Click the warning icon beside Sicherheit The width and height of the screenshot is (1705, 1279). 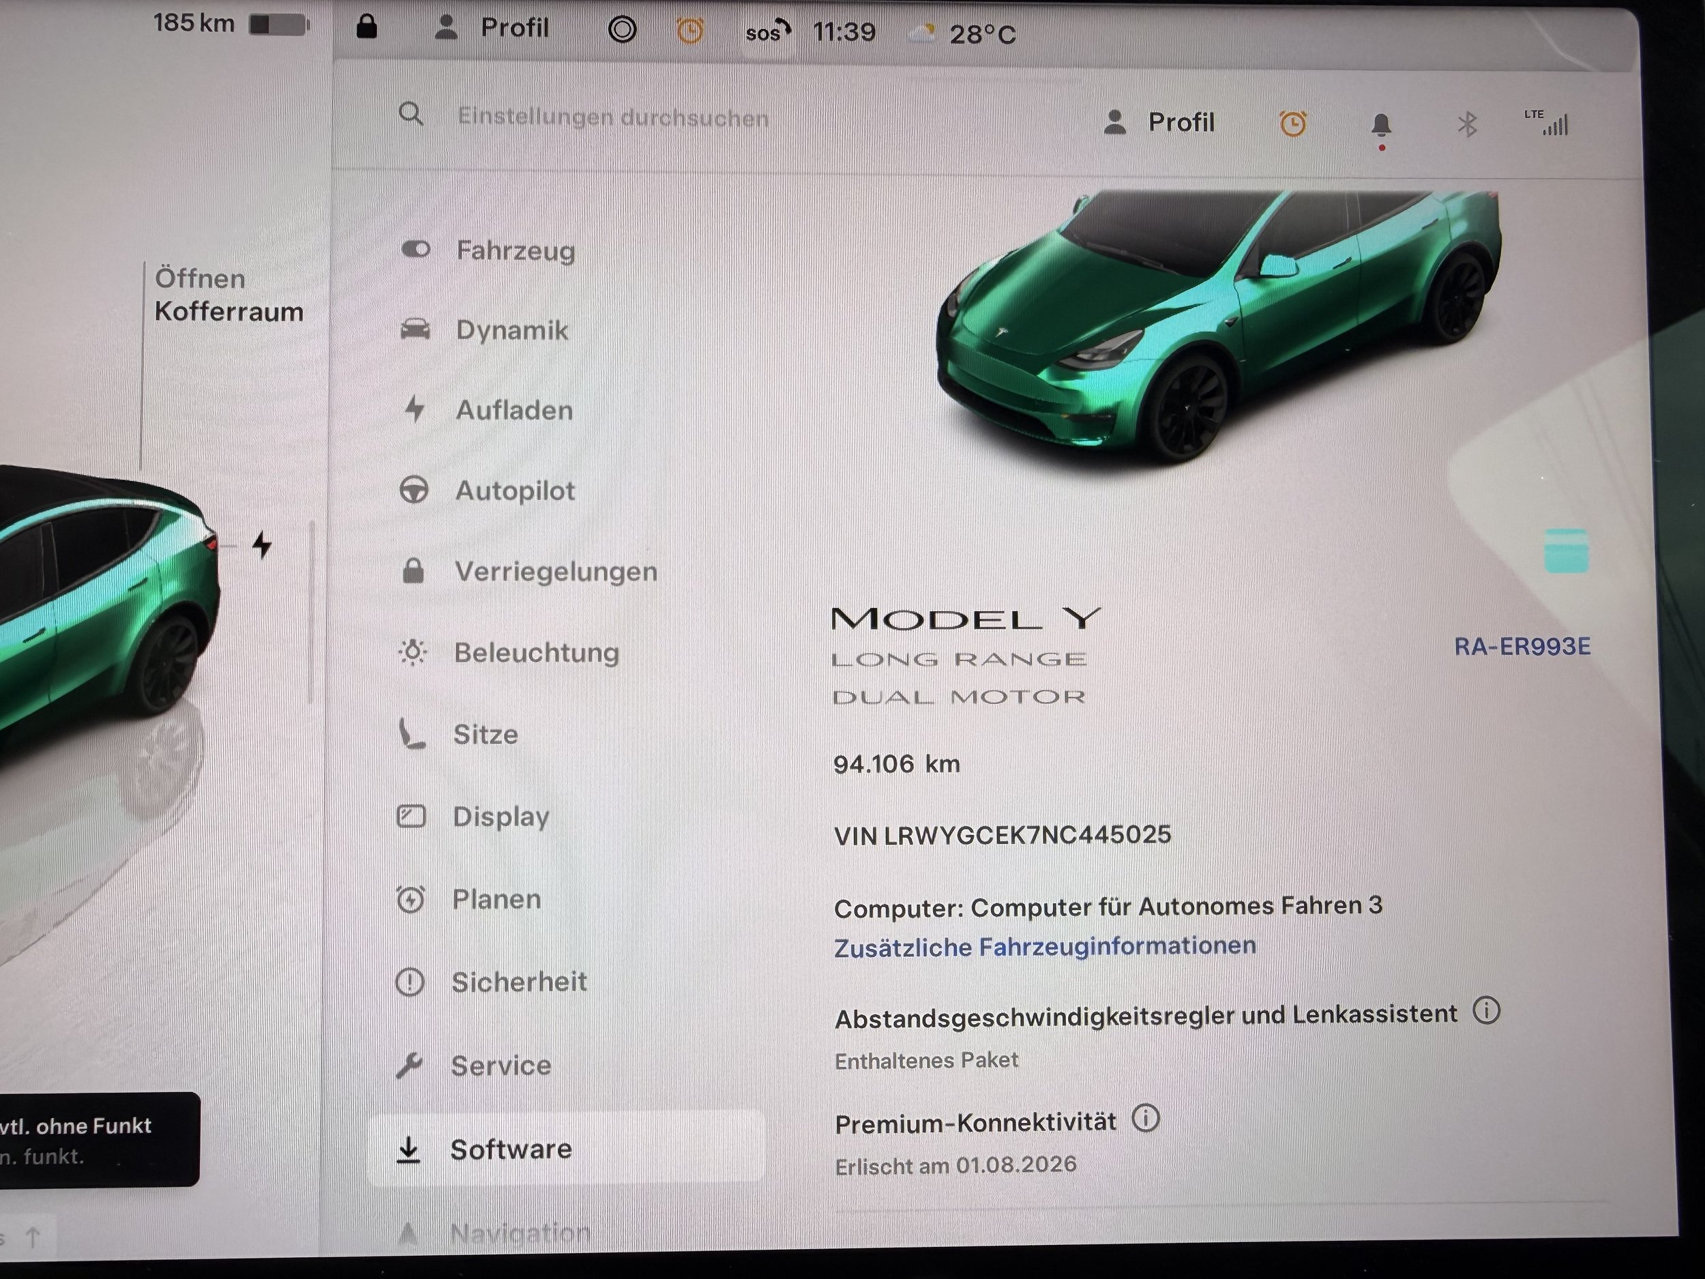click(409, 982)
